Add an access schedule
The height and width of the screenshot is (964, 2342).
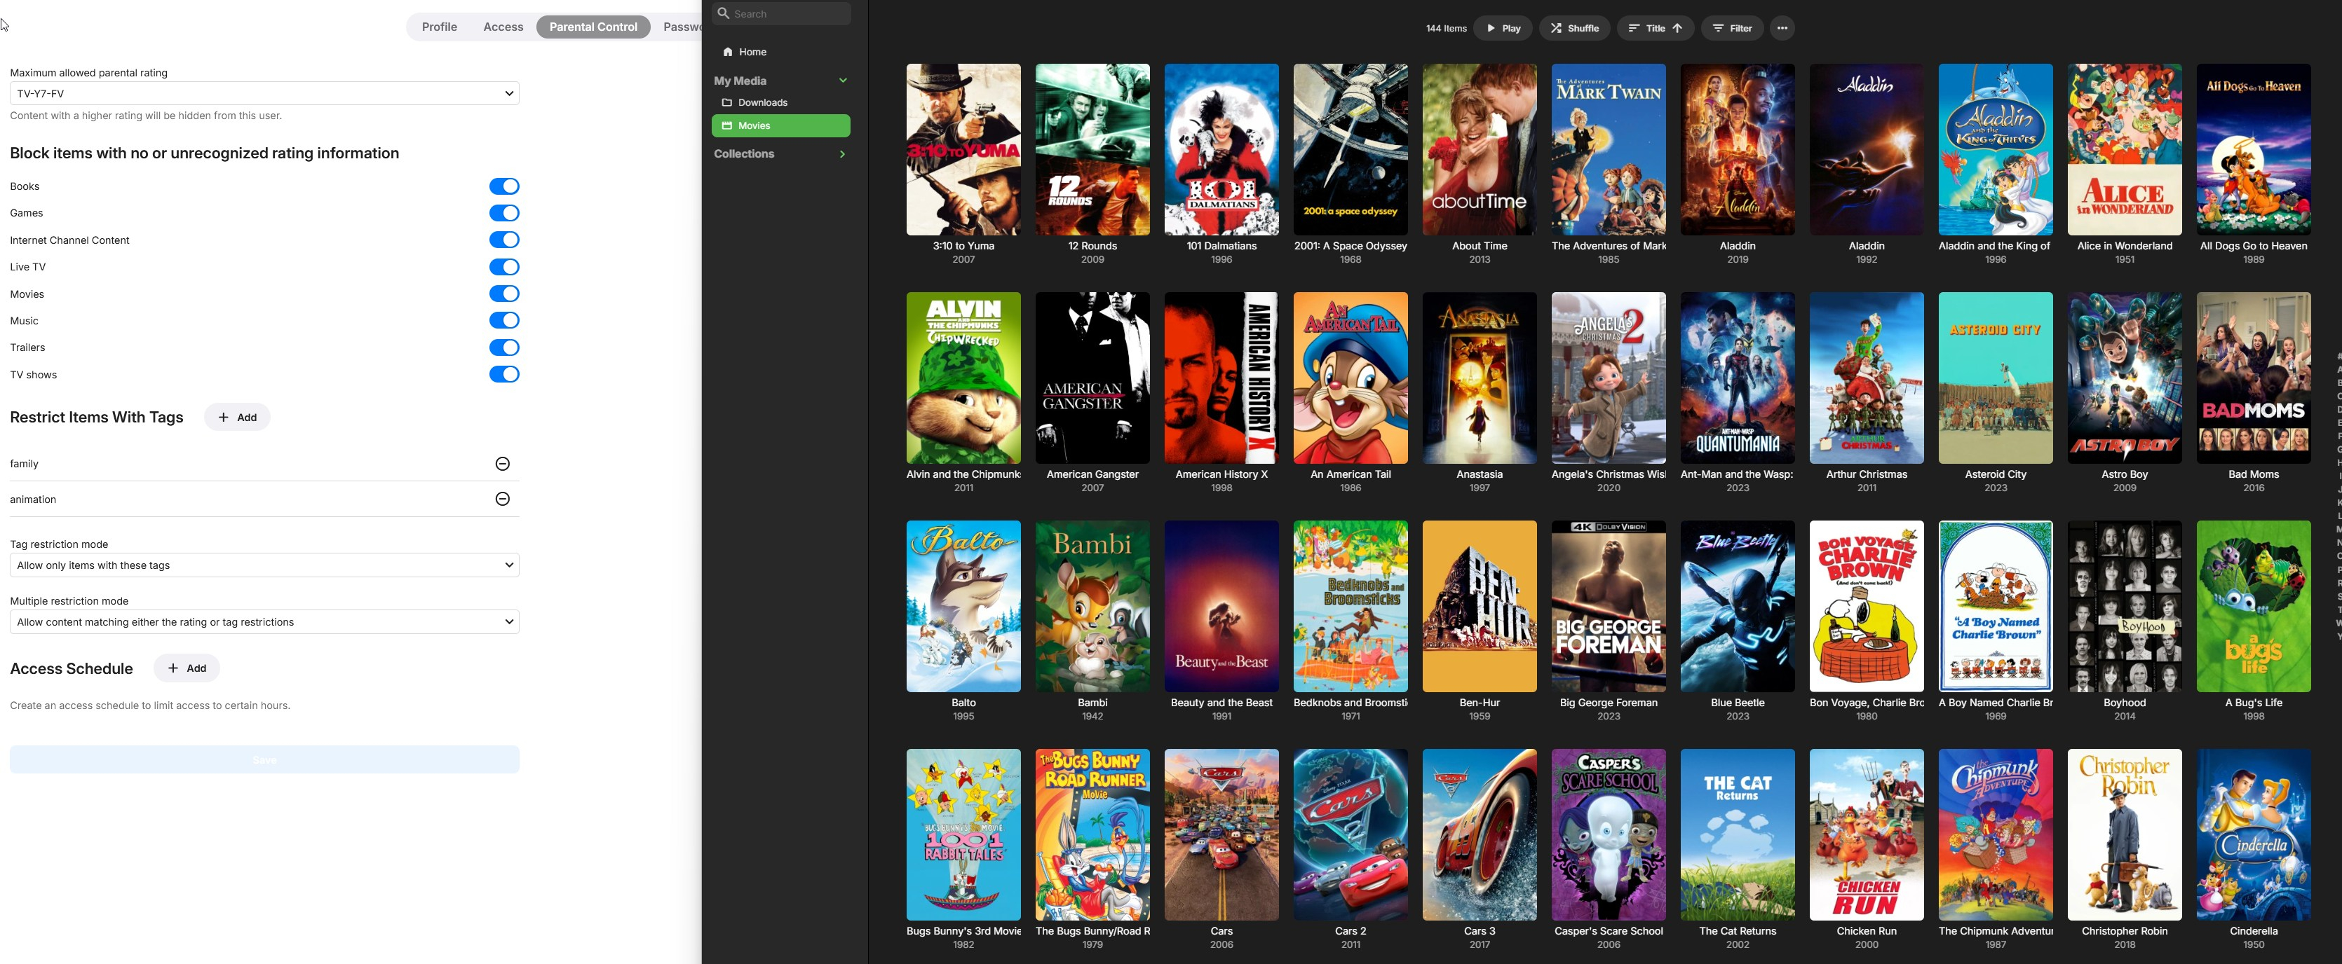[187, 668]
